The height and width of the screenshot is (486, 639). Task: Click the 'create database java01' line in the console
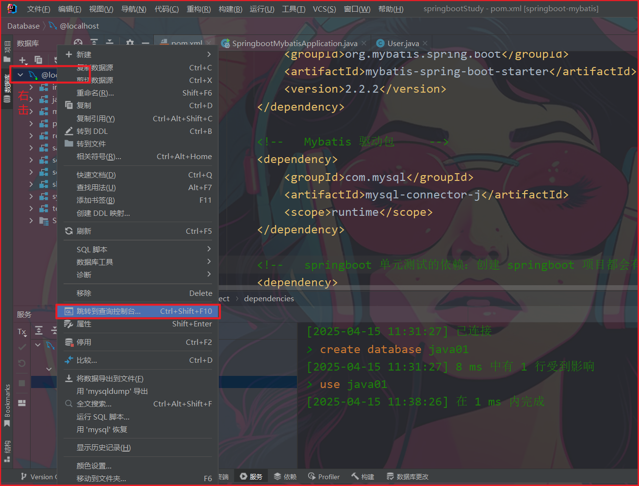[x=388, y=350]
